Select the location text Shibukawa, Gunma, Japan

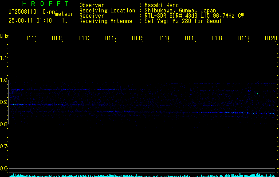180,11
